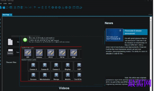
Task: Click the circular reload arrow toolbar icon
Action: click(x=7, y=8)
